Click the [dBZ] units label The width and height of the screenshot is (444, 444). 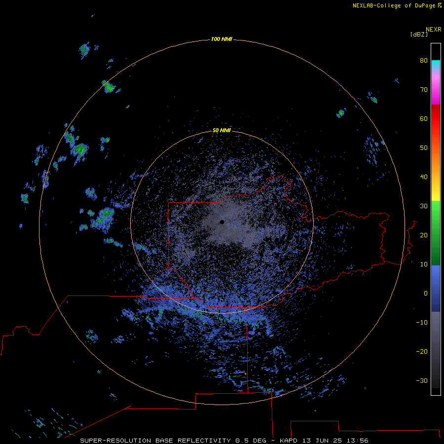[419, 34]
